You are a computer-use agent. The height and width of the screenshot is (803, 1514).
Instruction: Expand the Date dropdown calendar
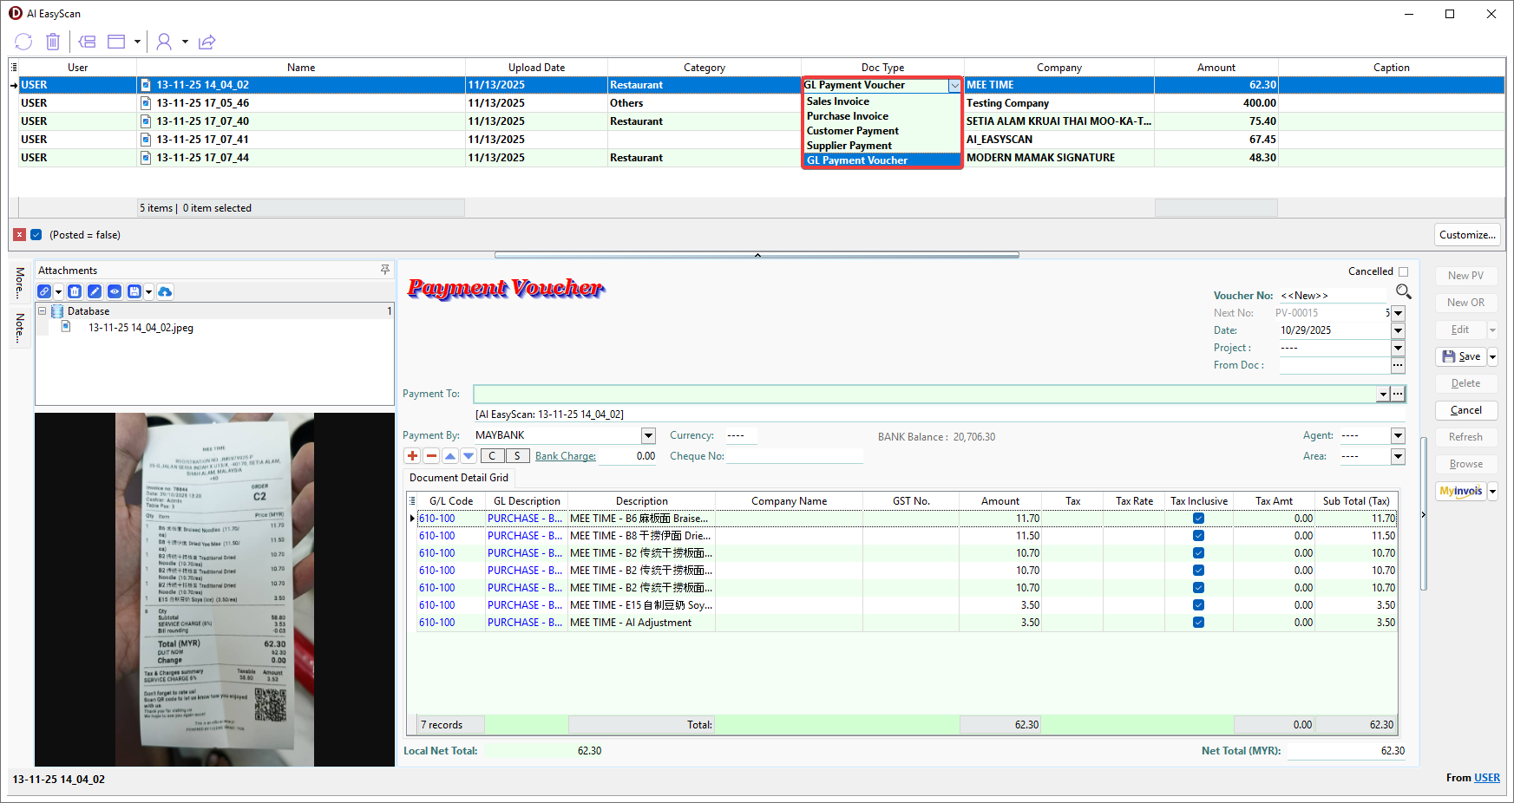point(1398,330)
